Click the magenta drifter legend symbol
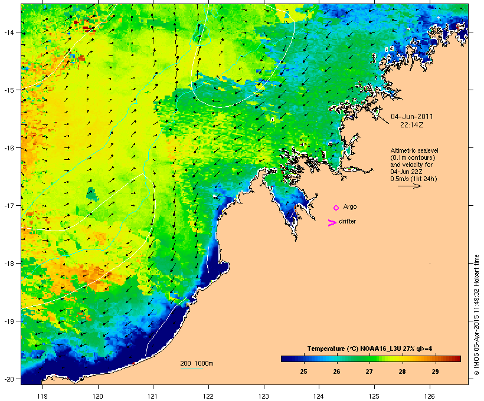 (x=332, y=223)
